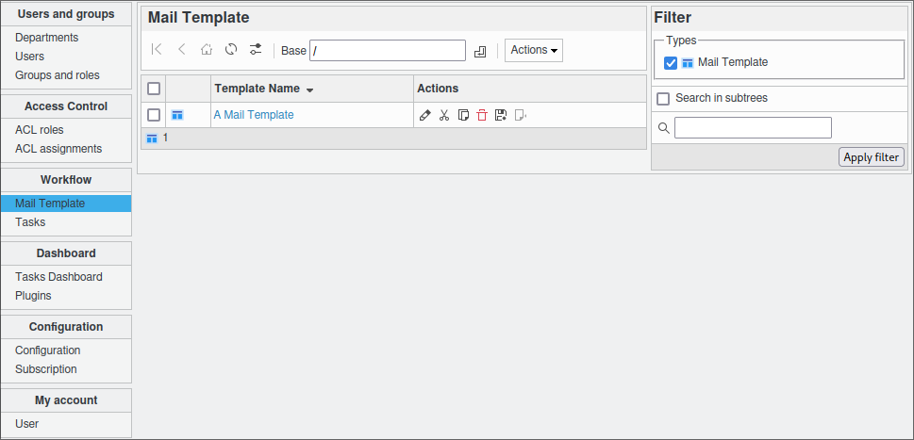This screenshot has width=914, height=440.
Task: Click the greyed paste icon in A Mail Template row
Action: (520, 115)
